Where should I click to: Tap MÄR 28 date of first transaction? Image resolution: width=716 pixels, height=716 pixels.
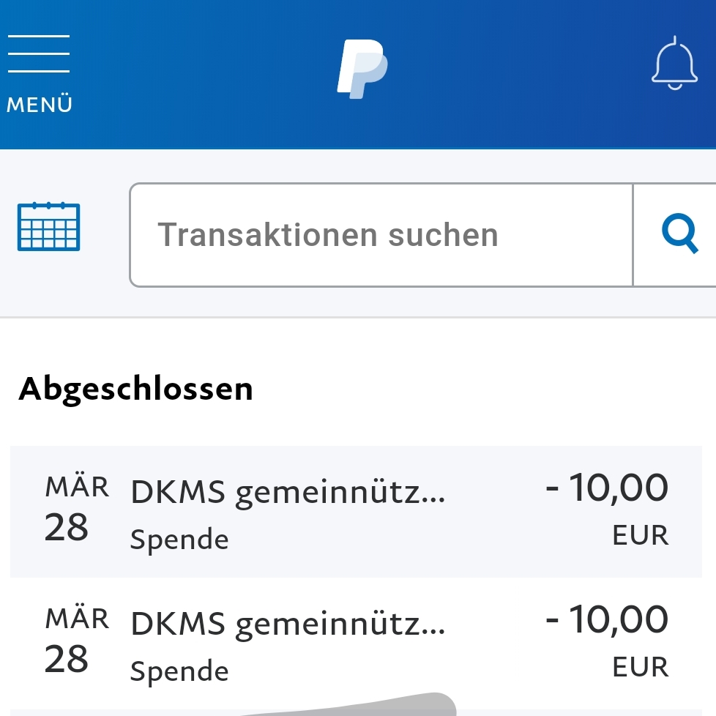tap(76, 508)
